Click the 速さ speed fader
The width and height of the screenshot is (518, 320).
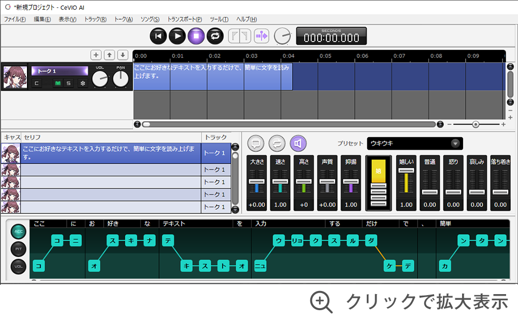280,181
